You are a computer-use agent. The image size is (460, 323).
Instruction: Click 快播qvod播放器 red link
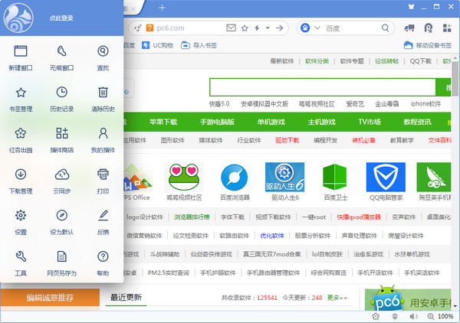(x=359, y=217)
